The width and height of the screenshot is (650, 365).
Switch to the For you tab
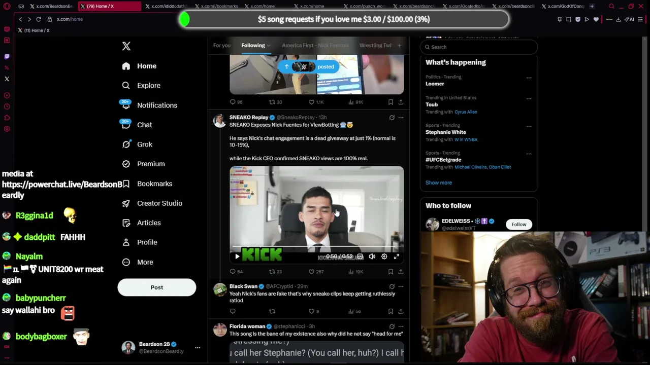[222, 45]
